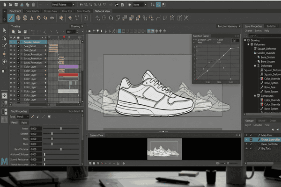Select the Pencil tool icon

(x=11, y=18)
